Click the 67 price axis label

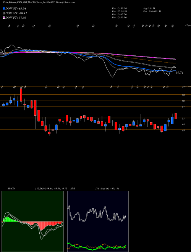183,87
